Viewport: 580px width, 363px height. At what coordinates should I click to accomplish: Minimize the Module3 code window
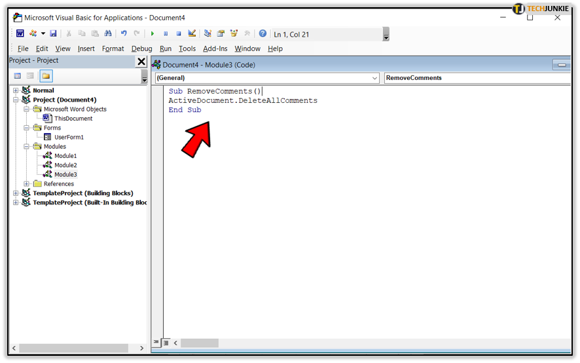click(562, 65)
